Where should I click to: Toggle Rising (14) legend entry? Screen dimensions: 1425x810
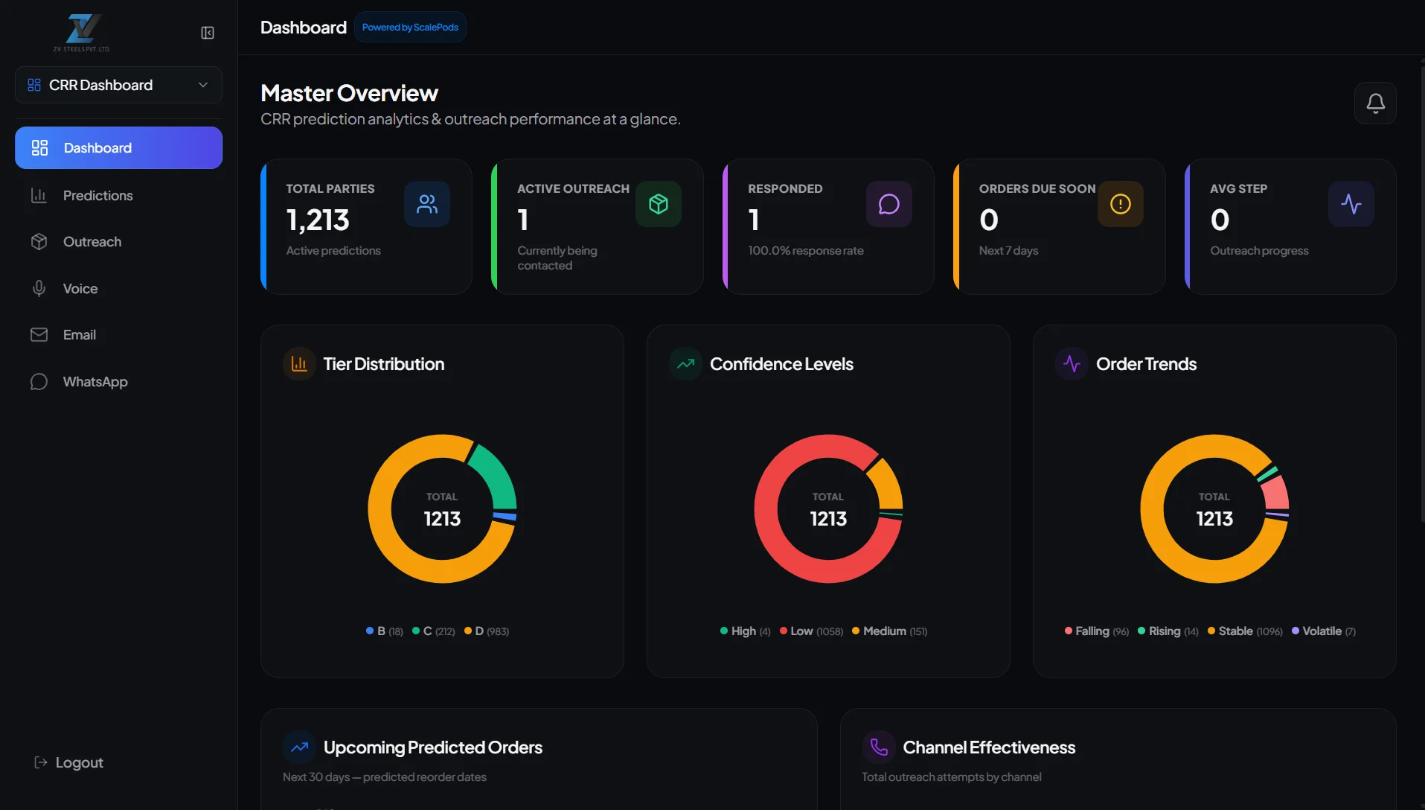[x=1168, y=631]
